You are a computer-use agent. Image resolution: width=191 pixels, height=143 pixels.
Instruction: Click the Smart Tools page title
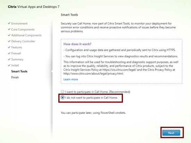[x=69, y=15]
